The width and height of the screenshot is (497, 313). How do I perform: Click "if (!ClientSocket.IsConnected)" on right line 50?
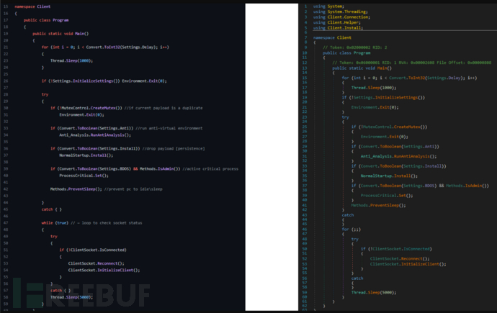[x=396, y=249]
